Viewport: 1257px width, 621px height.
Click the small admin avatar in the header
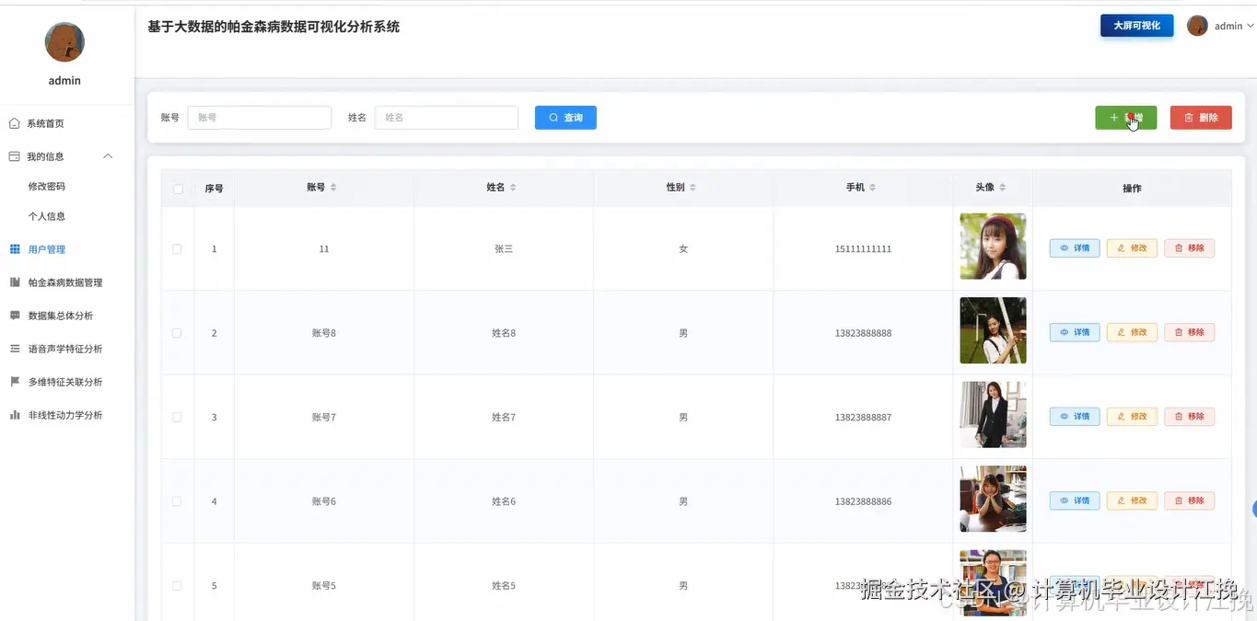pyautogui.click(x=1197, y=26)
